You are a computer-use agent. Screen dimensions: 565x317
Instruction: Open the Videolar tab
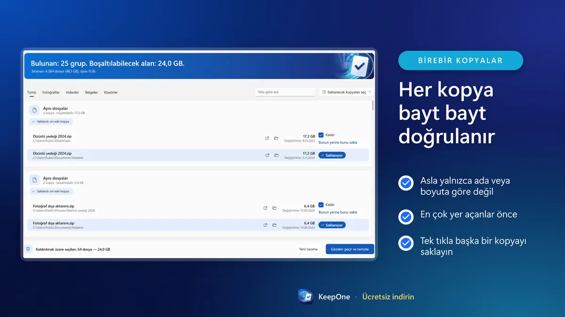click(72, 93)
